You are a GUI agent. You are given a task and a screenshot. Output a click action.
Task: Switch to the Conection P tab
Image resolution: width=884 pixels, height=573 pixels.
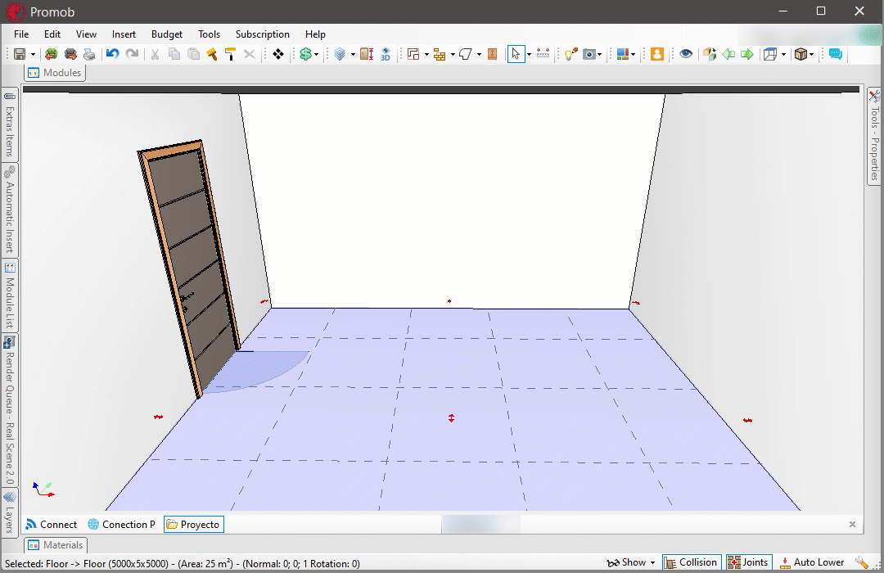122,525
